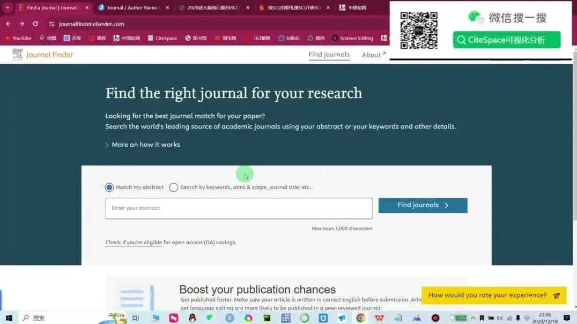Click the Enter your abstract text field

[239, 208]
